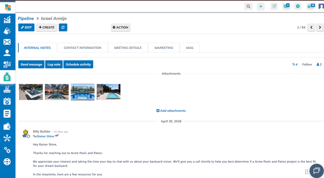This screenshot has width=324, height=178.
Task: Switch to Contact Information tab
Action: pos(82,48)
